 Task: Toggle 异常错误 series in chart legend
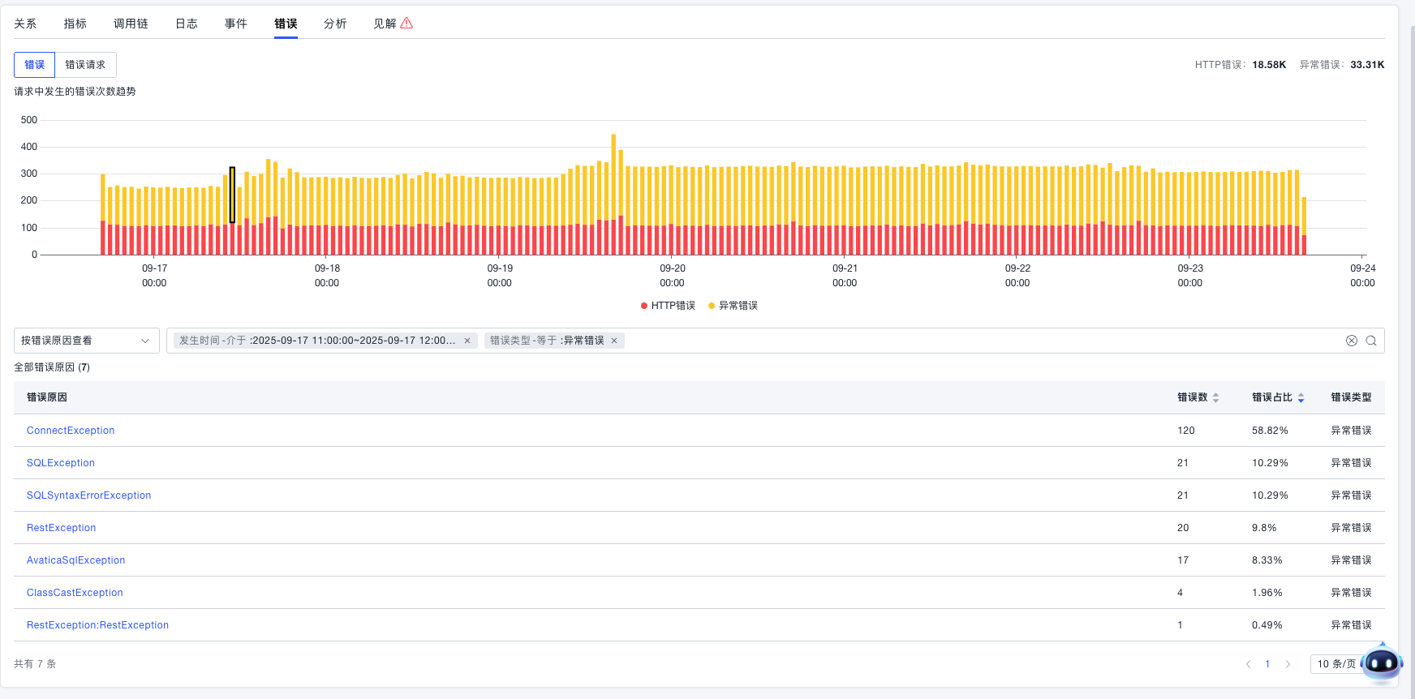733,306
